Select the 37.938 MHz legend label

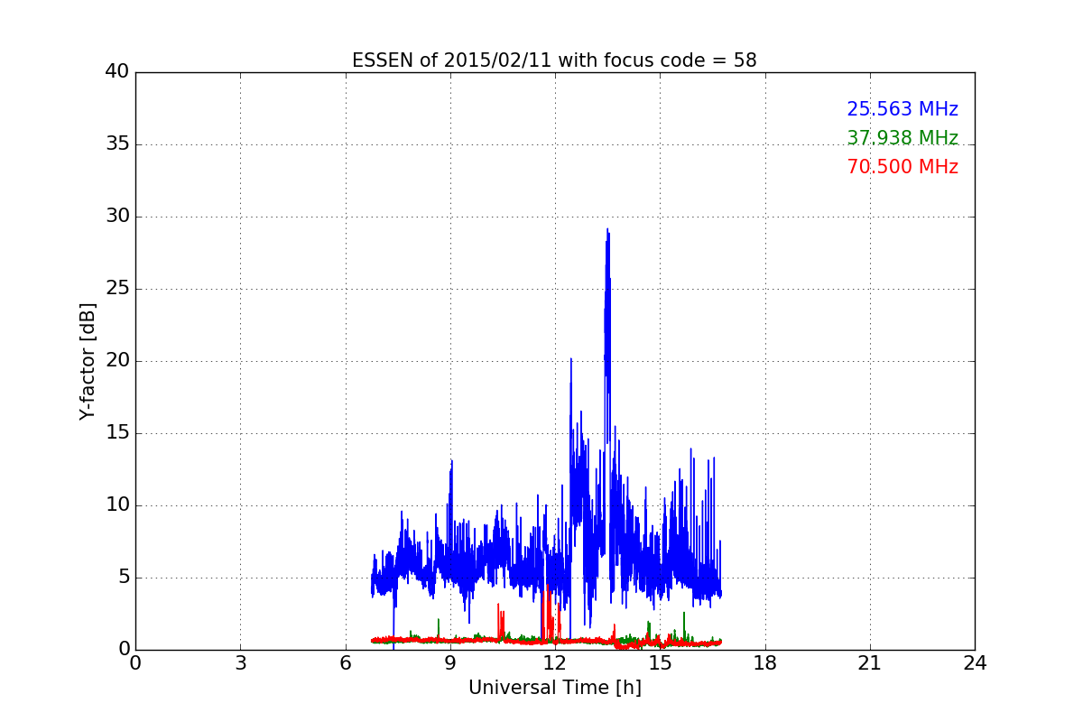pyautogui.click(x=902, y=138)
